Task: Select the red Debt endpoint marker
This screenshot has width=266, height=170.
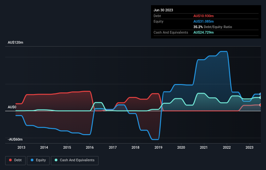Action: (x=260, y=105)
